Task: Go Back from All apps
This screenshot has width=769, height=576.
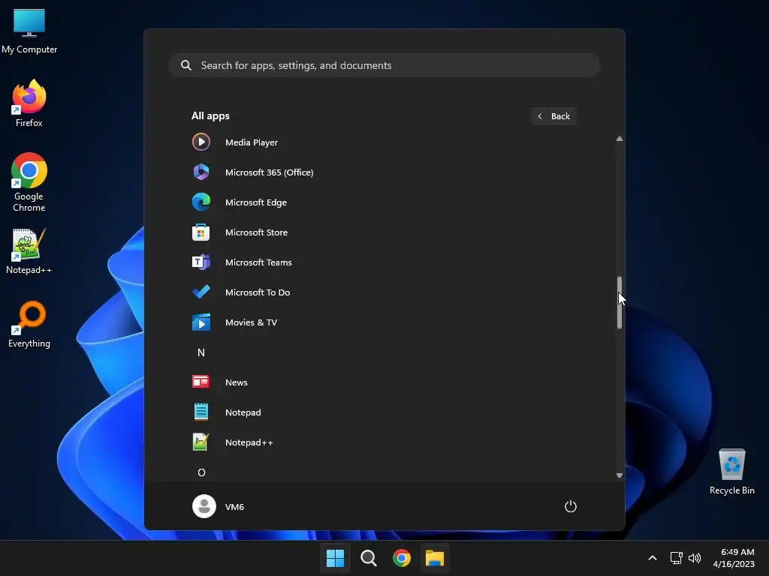Action: point(553,116)
